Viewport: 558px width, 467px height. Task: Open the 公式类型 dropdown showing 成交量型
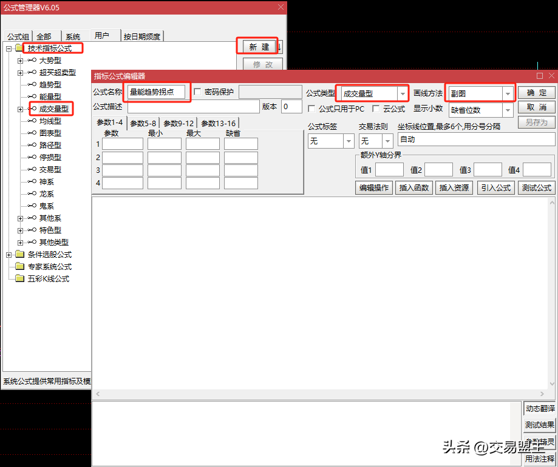point(403,94)
